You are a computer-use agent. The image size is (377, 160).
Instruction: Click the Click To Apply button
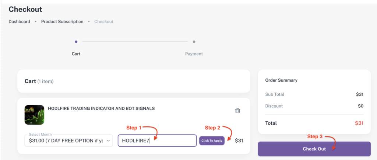(212, 141)
